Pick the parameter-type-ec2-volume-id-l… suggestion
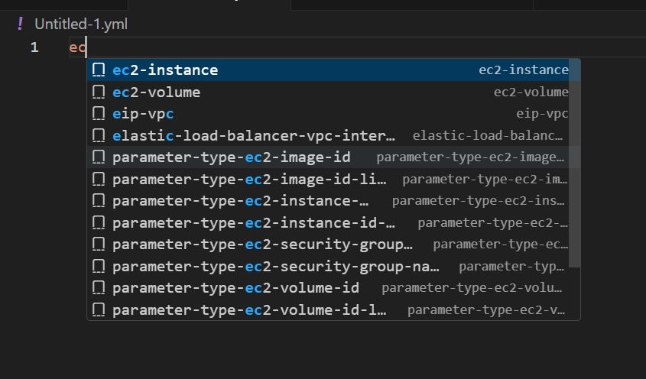The height and width of the screenshot is (379, 646). click(249, 310)
